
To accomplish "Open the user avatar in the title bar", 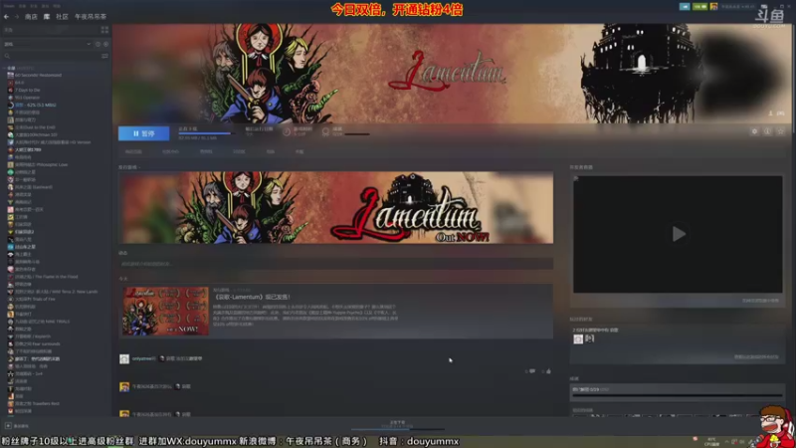I will pyautogui.click(x=713, y=7).
